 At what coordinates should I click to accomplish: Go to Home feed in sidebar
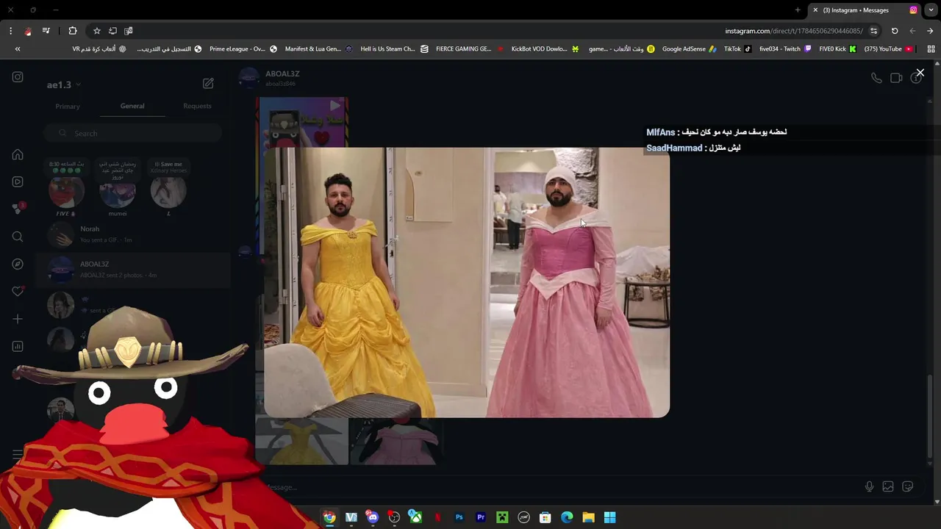18,154
